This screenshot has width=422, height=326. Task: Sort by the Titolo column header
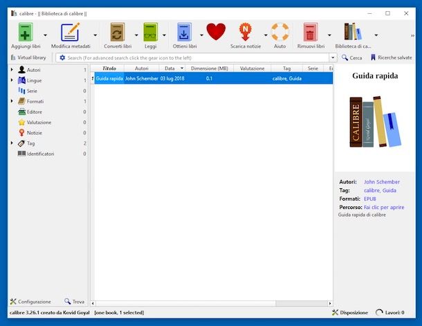tap(109, 69)
